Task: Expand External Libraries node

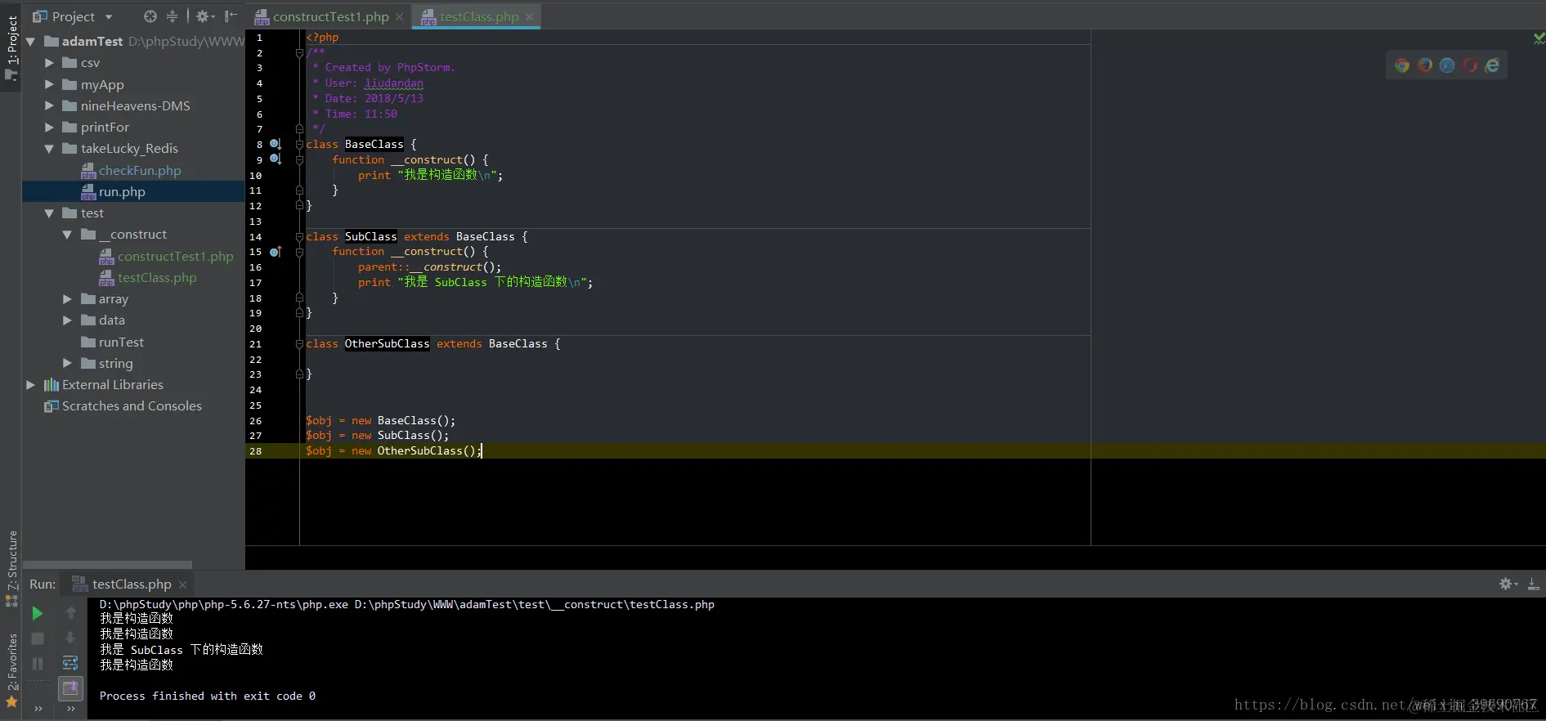Action: [x=30, y=385]
